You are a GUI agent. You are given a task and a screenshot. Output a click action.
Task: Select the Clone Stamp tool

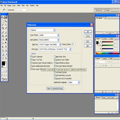coord(3,36)
